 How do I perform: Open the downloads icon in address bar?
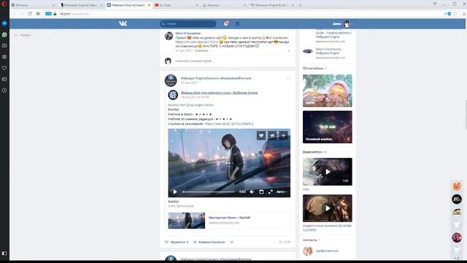[464, 14]
